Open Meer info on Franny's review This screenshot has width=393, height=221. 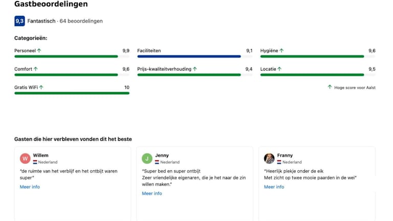pyautogui.click(x=274, y=187)
